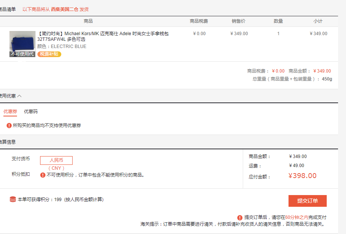Click the 小计 column header
The image size is (346, 234).
(x=318, y=21)
